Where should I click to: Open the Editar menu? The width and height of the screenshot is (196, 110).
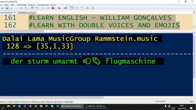coord(6,5)
